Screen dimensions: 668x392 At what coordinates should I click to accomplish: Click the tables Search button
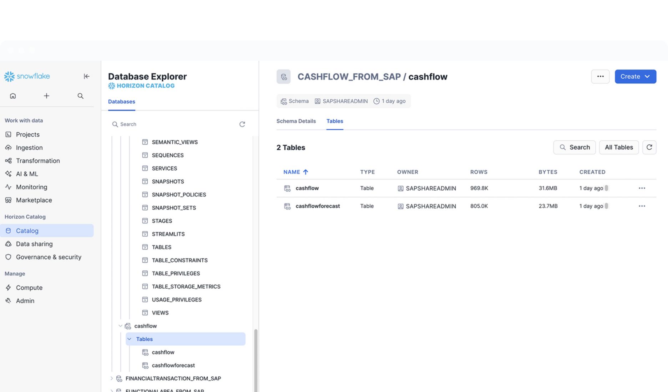(574, 147)
